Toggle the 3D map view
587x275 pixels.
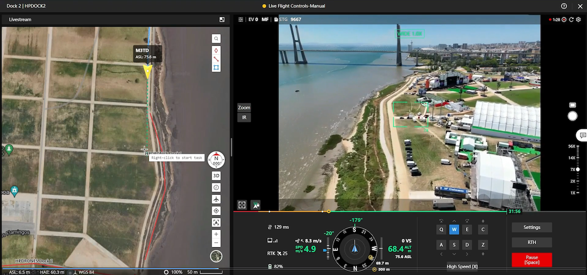pyautogui.click(x=216, y=176)
